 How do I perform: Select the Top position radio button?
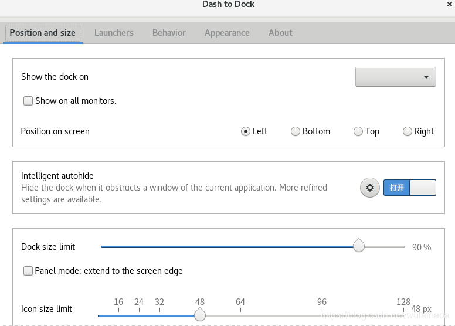click(358, 131)
